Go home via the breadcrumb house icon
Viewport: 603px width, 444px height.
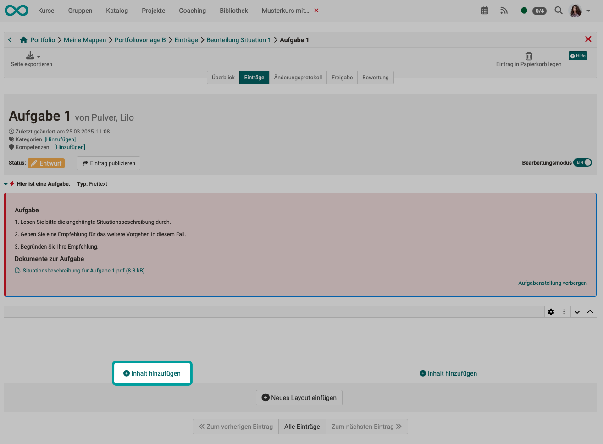pyautogui.click(x=23, y=39)
